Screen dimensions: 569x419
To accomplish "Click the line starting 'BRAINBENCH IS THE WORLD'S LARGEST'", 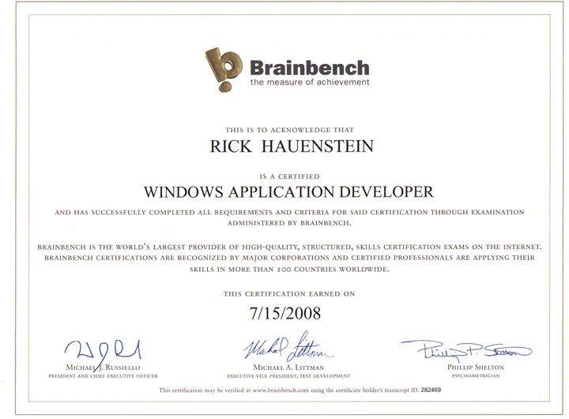I will coord(289,247).
